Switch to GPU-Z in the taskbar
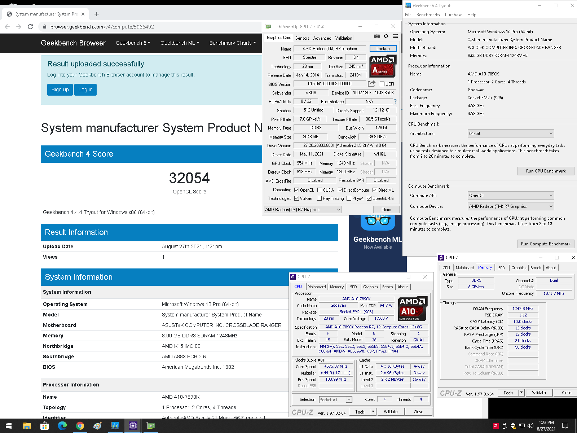 click(150, 426)
